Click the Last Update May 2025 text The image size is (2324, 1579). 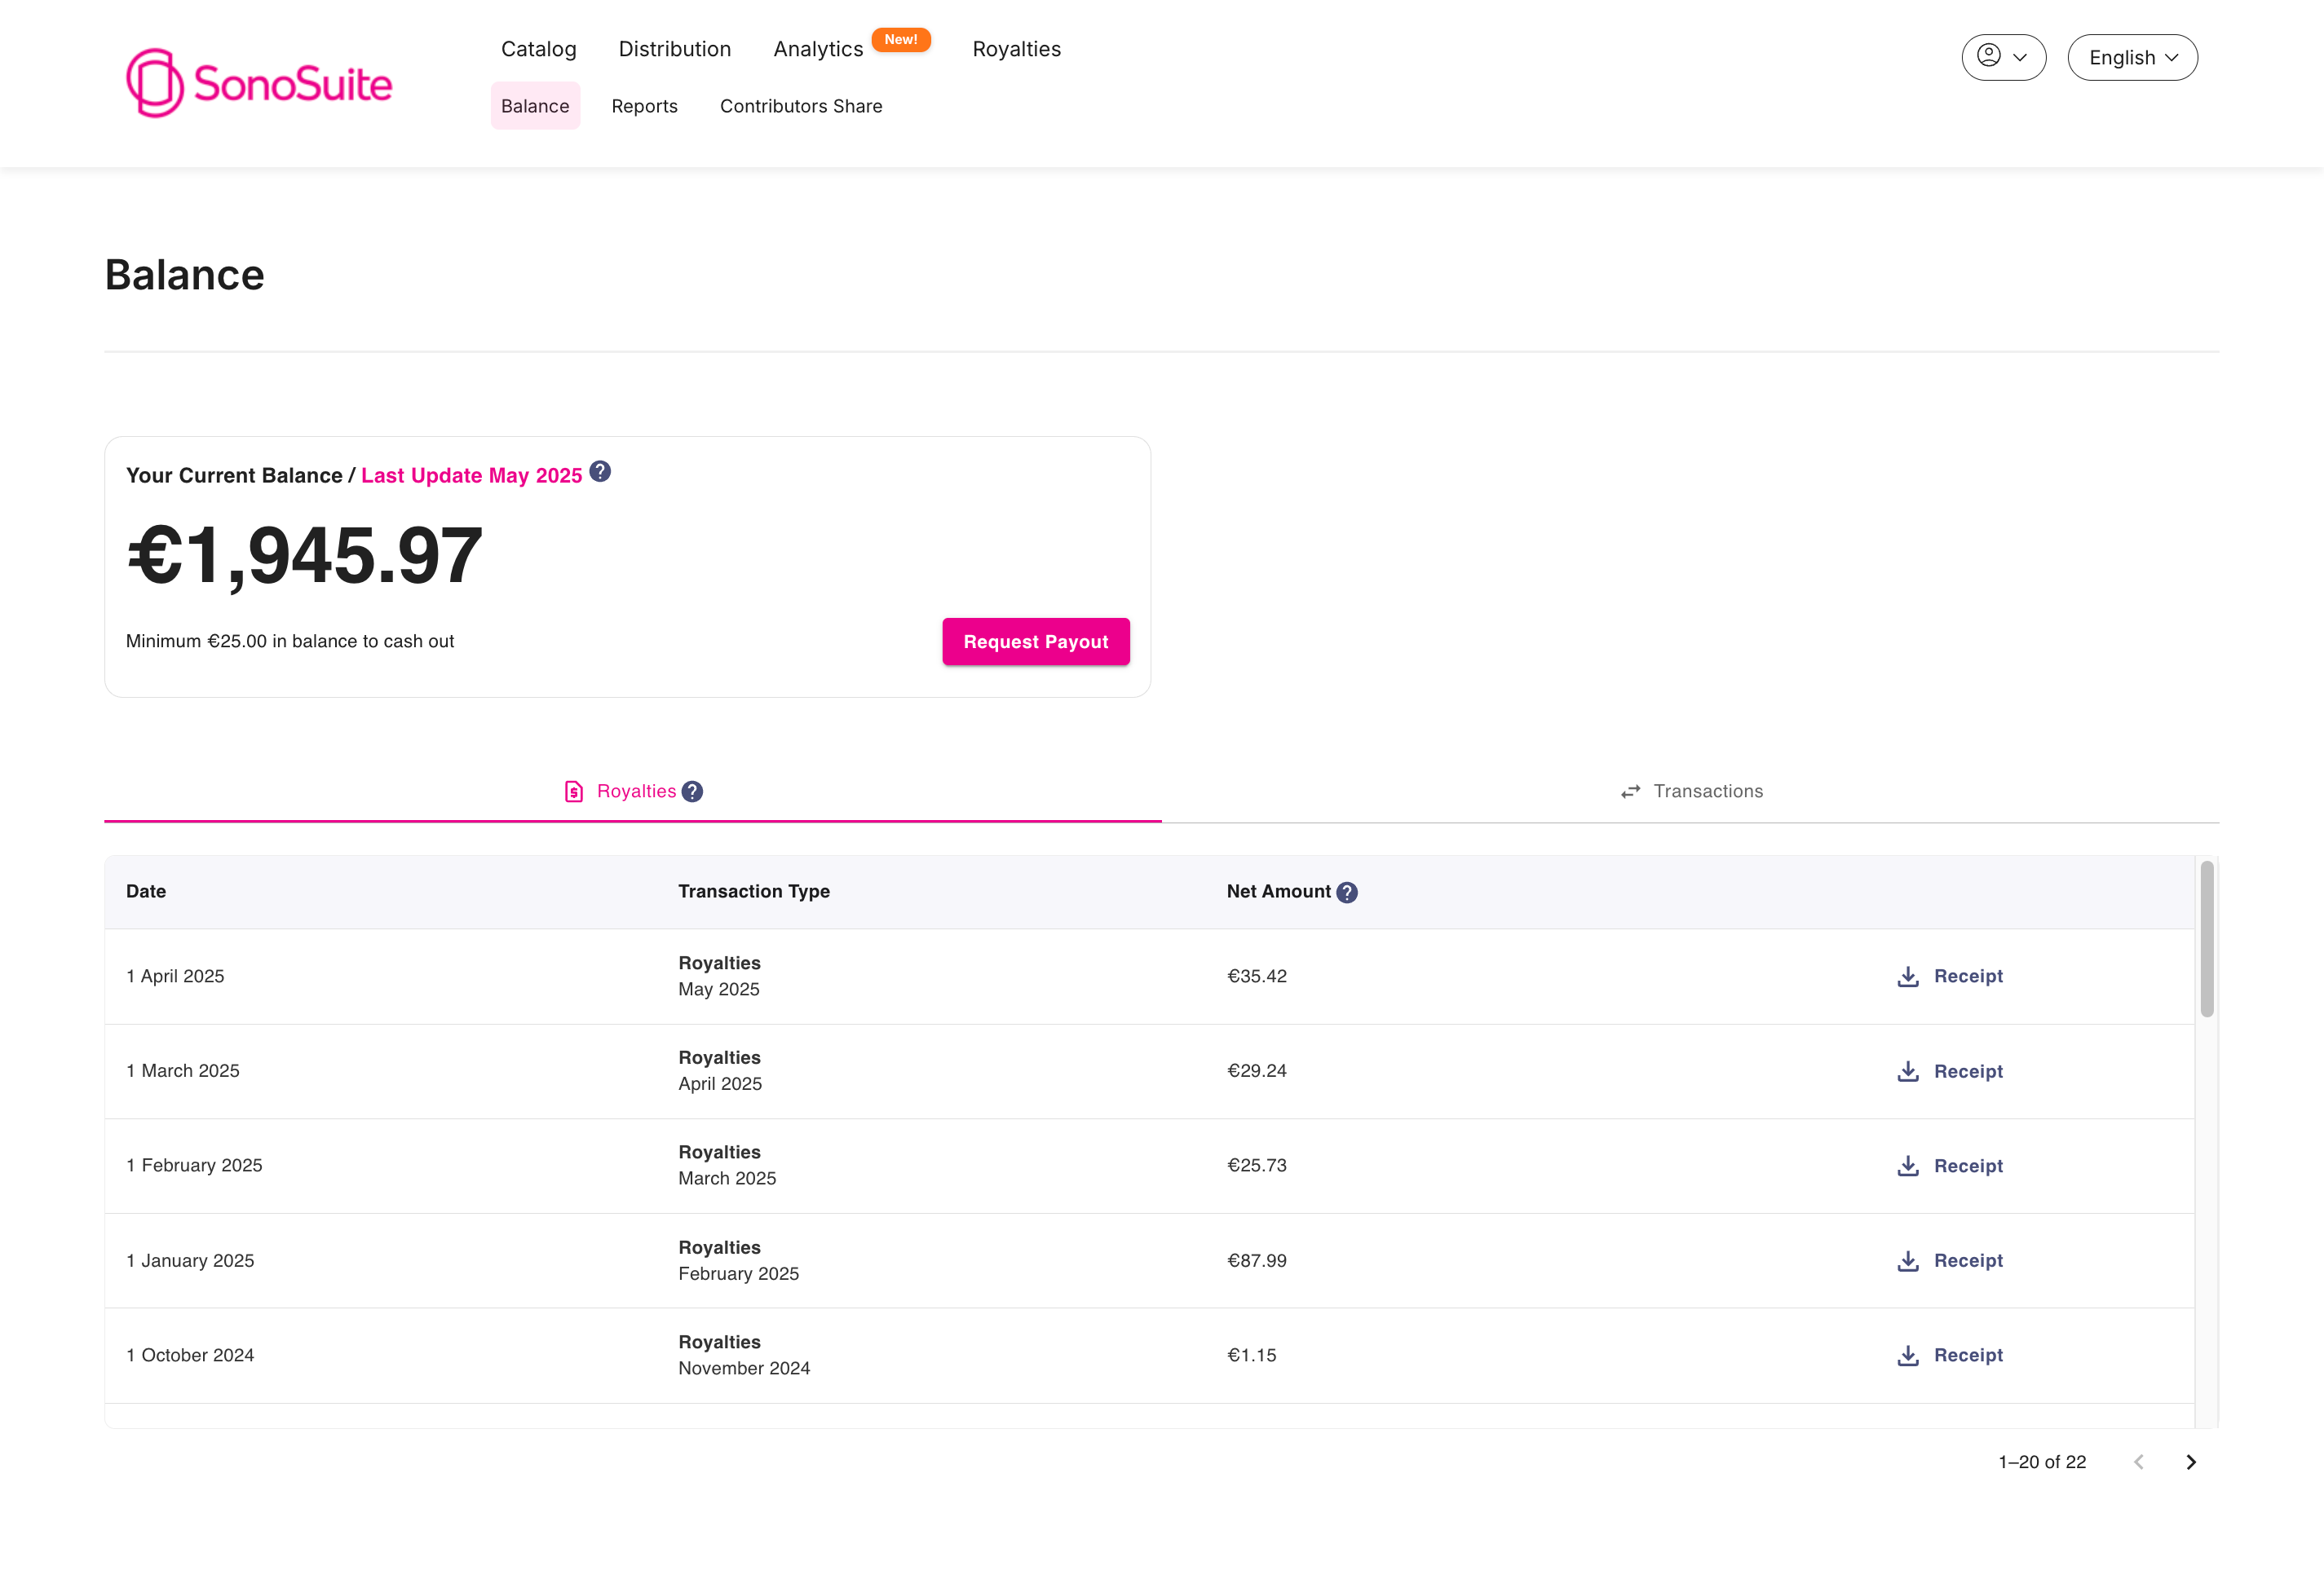pos(471,476)
